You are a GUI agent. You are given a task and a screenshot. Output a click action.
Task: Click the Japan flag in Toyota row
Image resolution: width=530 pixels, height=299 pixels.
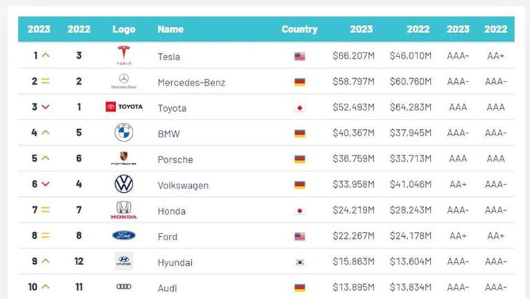300,108
